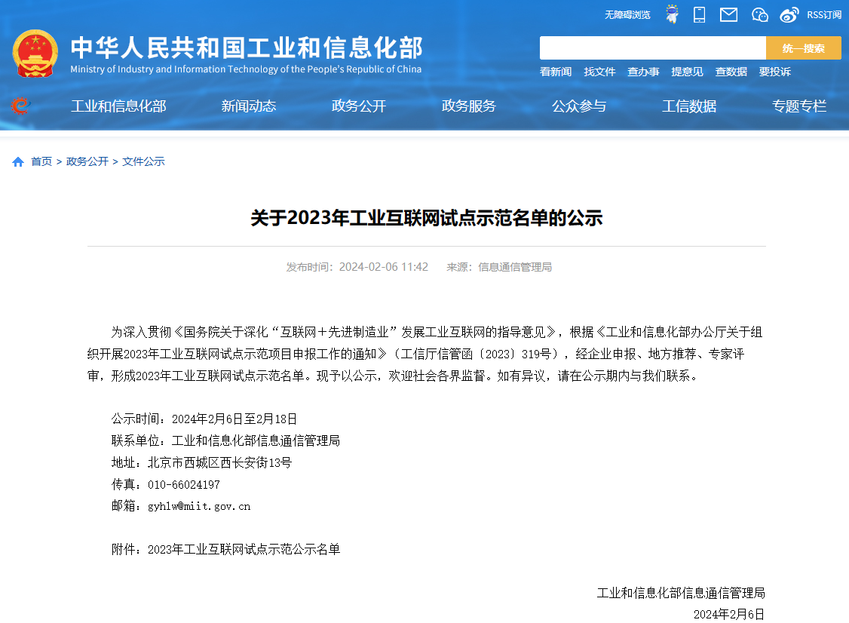Open the mobile version phone icon
This screenshot has width=849, height=623.
tap(699, 14)
